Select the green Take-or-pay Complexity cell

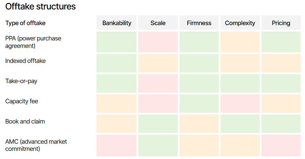pyautogui.click(x=240, y=83)
